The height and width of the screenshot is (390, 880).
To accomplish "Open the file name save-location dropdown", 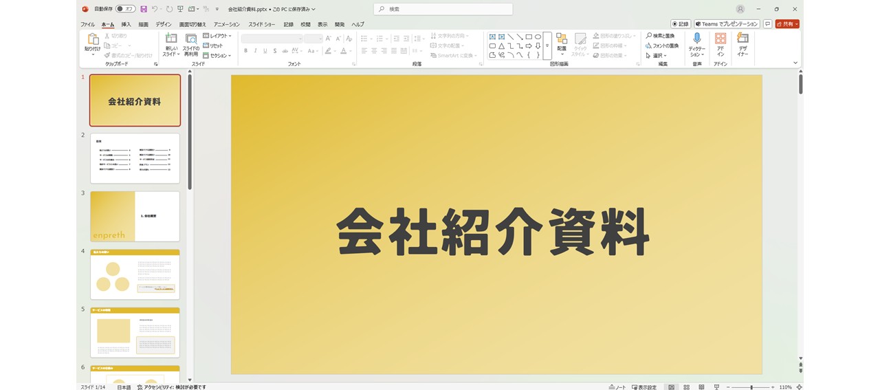I will click(x=313, y=10).
